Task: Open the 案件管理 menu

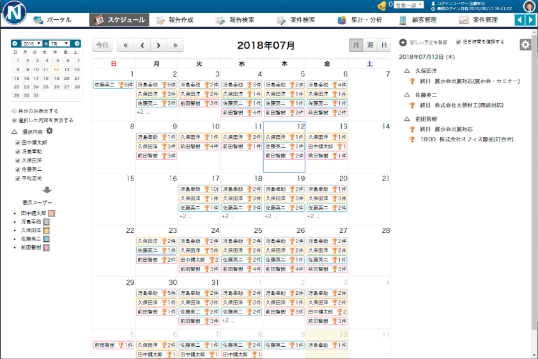Action: 479,20
